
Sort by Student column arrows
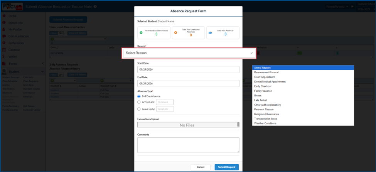tap(60, 86)
